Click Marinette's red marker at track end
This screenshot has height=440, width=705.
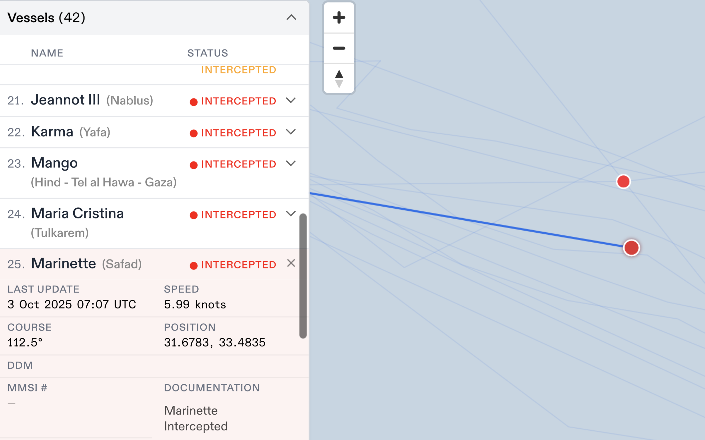click(x=631, y=248)
